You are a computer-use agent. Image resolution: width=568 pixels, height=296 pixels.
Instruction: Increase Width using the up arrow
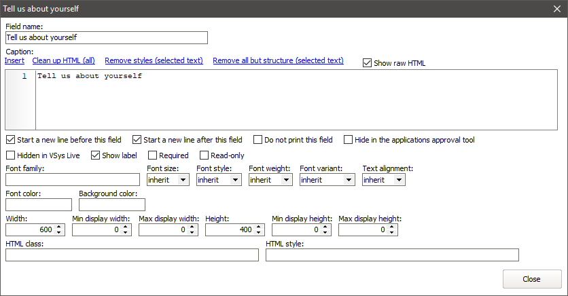pos(60,227)
